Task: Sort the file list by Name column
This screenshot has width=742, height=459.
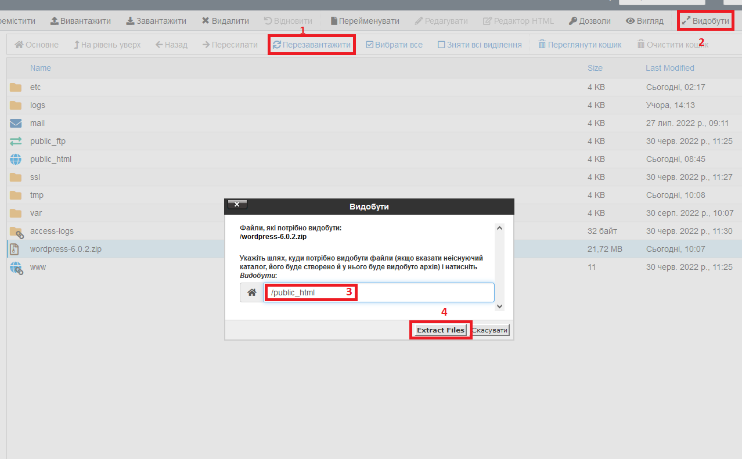Action: 41,68
